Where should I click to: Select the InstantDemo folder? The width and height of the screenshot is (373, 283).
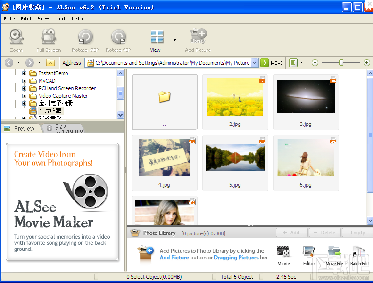click(53, 73)
